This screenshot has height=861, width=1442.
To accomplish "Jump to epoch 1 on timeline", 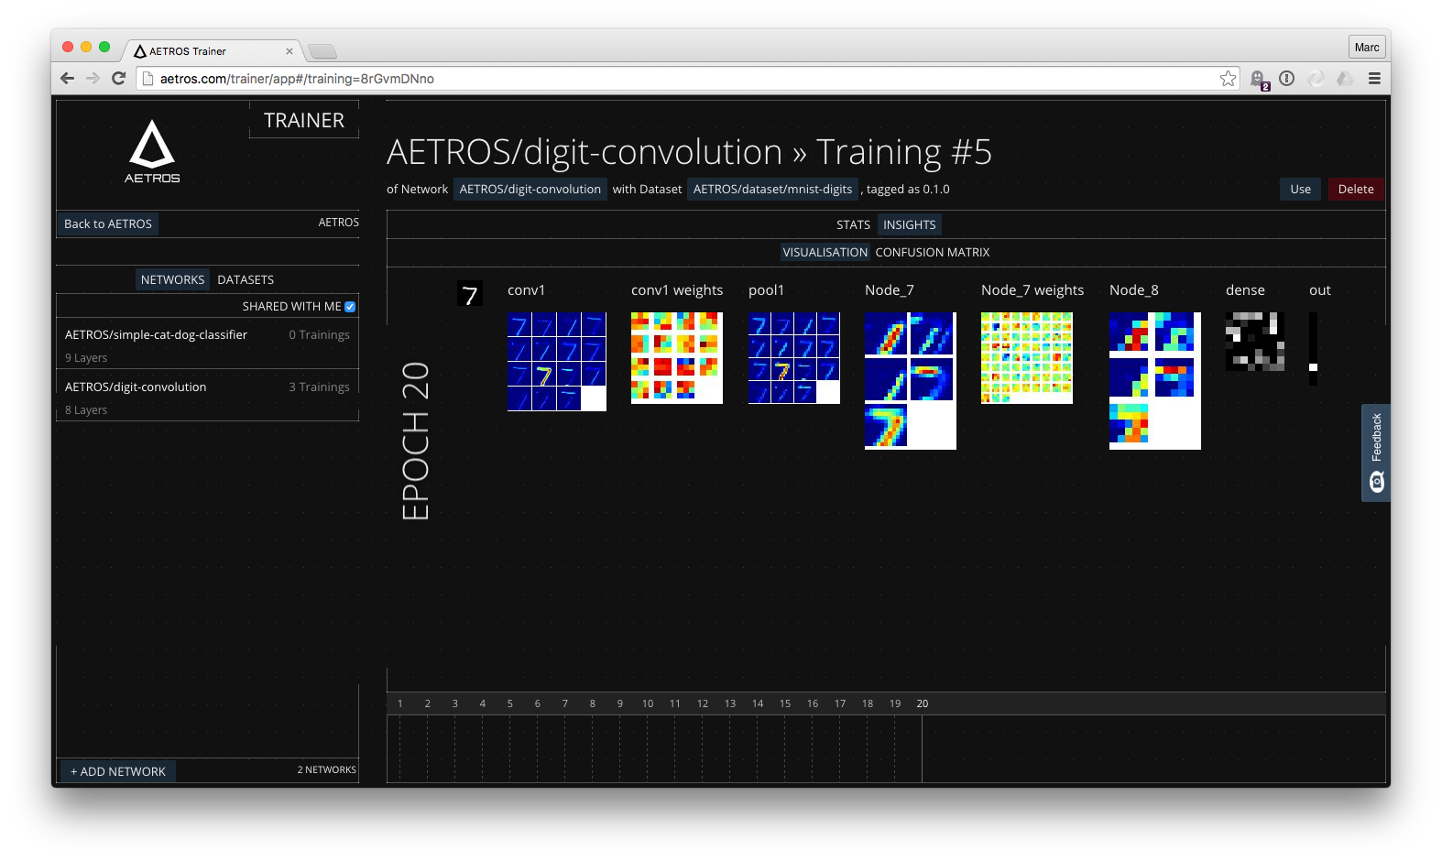I will pyautogui.click(x=400, y=703).
